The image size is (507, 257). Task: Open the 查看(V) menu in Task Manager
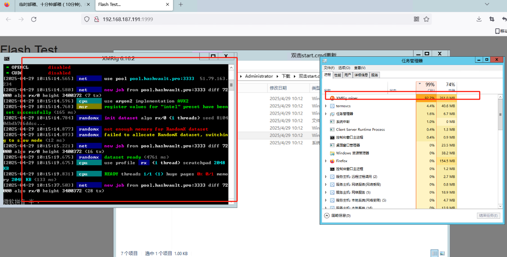pyautogui.click(x=360, y=68)
